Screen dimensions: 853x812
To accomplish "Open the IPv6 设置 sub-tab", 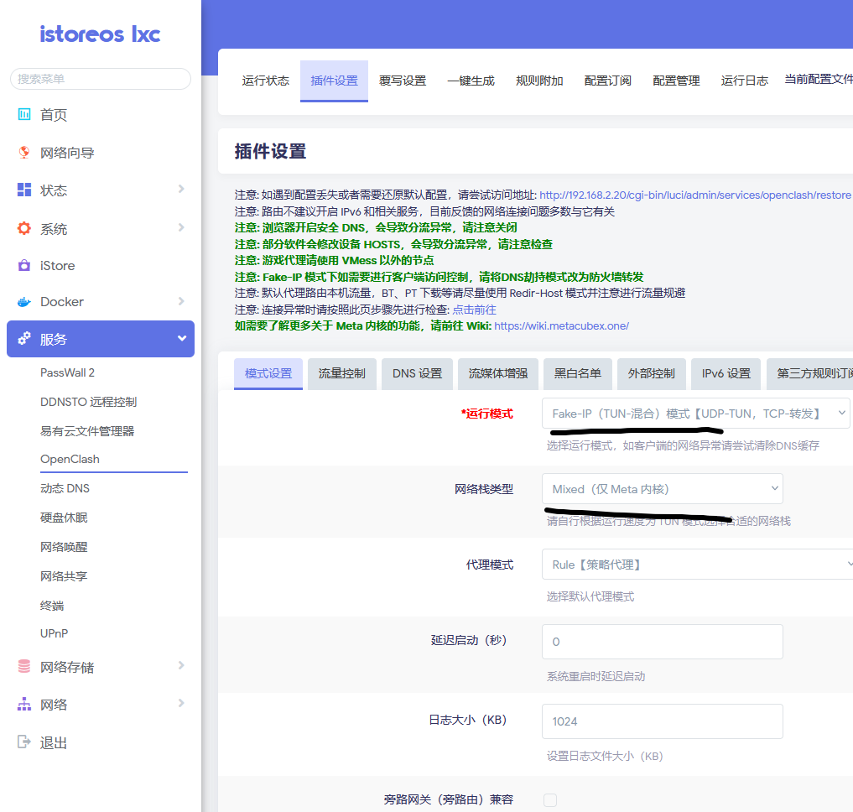I will [x=726, y=374].
